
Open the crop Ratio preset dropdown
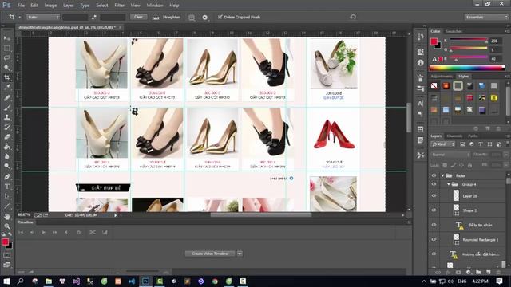coord(43,17)
